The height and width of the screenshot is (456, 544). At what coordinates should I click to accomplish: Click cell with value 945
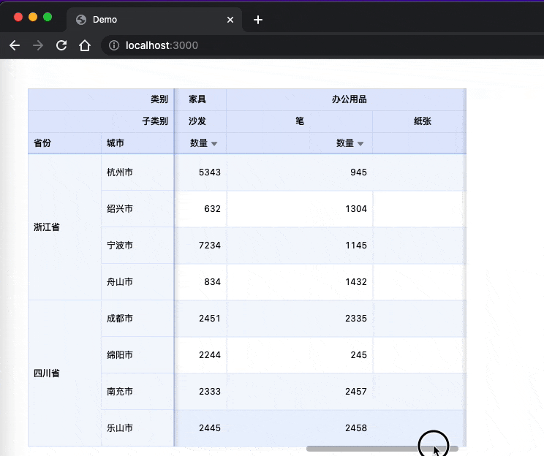(x=299, y=172)
